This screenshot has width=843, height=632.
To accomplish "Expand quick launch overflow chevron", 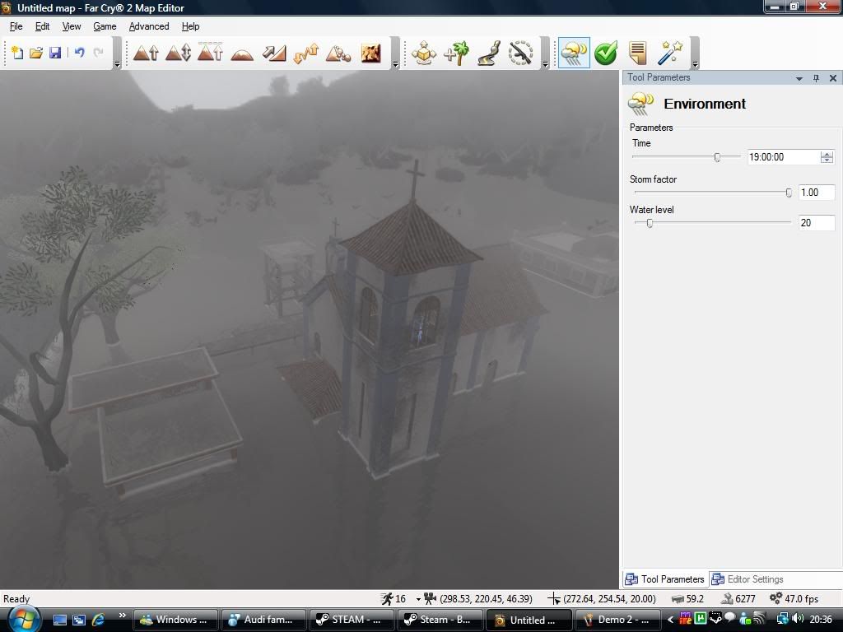I will (x=123, y=616).
